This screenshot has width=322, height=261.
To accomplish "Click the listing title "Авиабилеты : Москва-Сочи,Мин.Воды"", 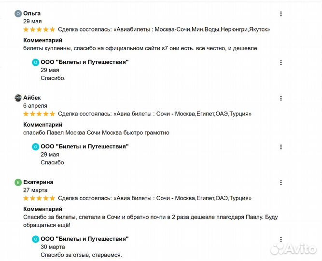I will click(193, 29).
